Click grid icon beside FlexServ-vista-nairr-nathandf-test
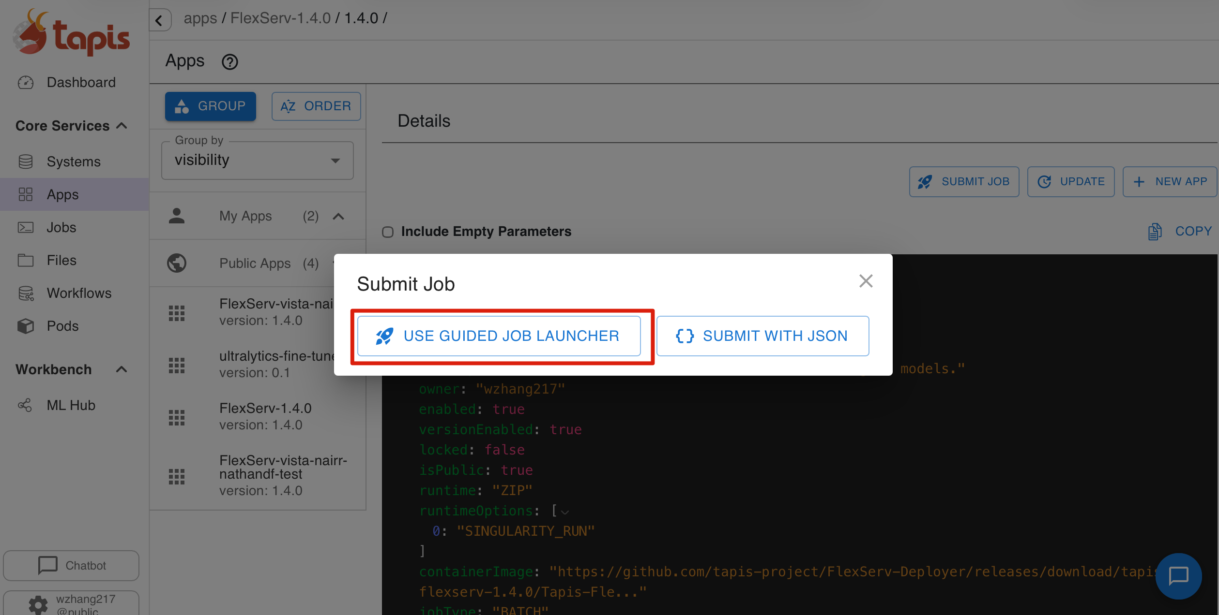This screenshot has height=615, width=1219. click(177, 476)
